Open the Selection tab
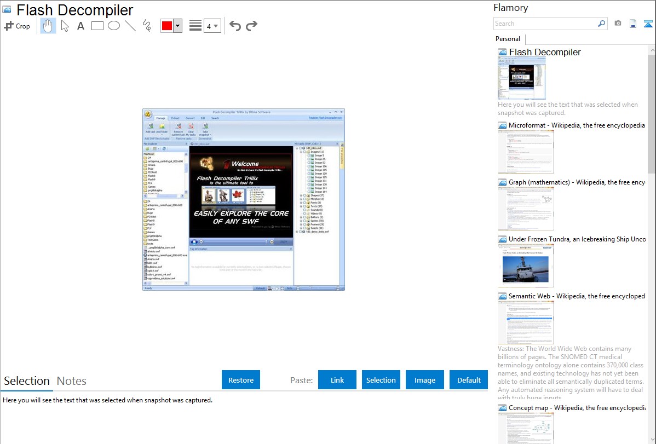Image resolution: width=656 pixels, height=444 pixels. [27, 381]
